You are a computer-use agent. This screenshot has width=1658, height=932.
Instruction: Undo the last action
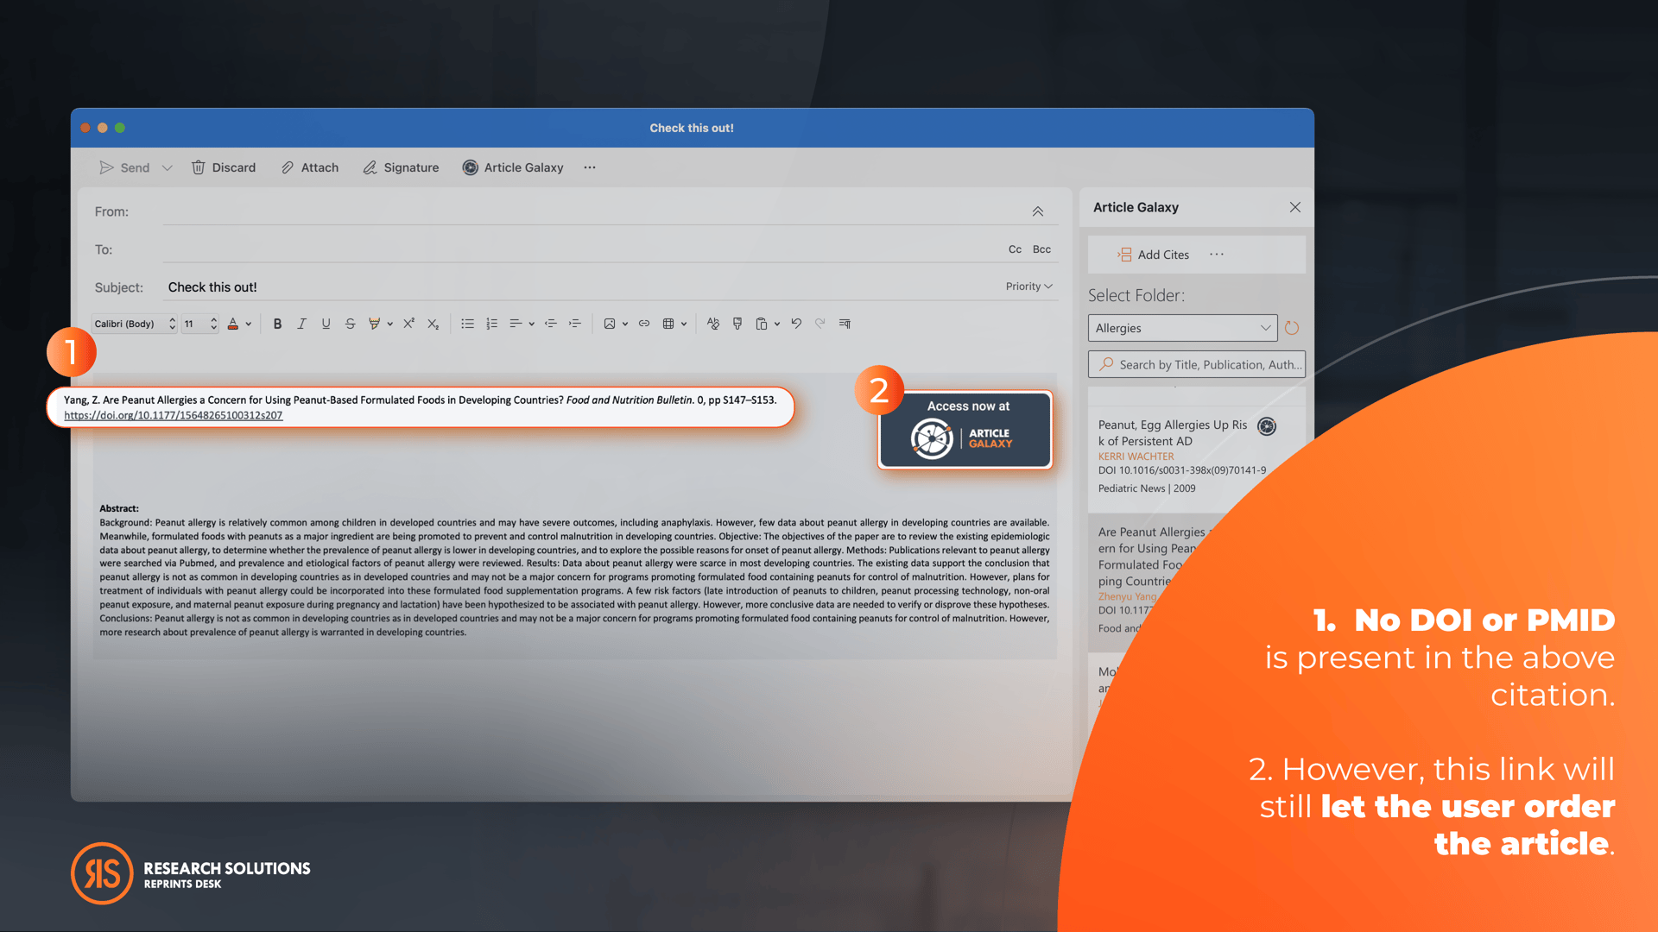pos(796,324)
